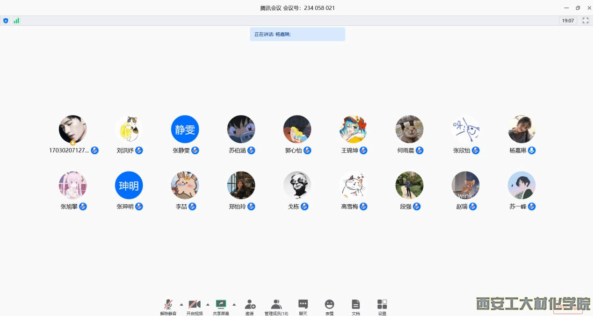Open the manage members (管理成员) panel
593x316 pixels.
coord(276,307)
